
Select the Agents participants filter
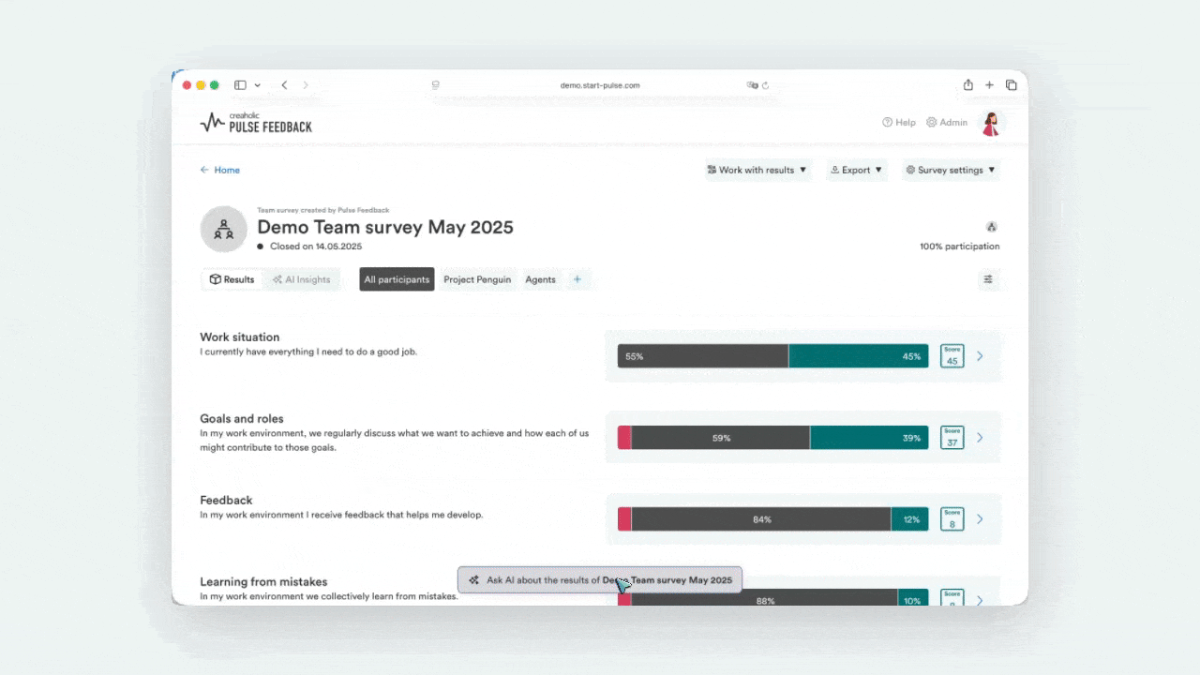(540, 279)
